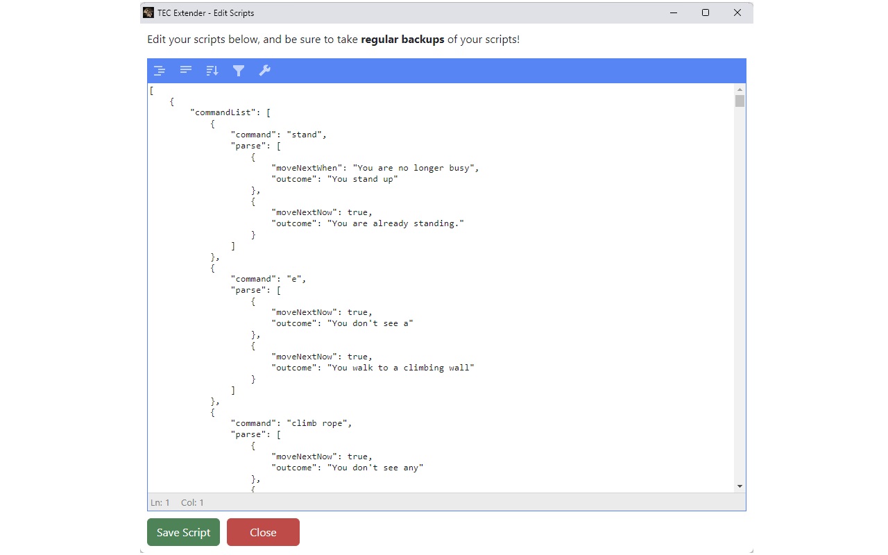Screen dimensions: 888x555
Task: Click the vertical scrollbar thumb
Action: 740,101
